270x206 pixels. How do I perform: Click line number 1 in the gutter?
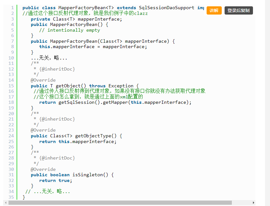point(12,8)
